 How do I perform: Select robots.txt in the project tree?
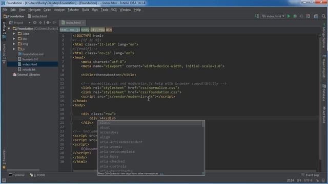click(29, 70)
